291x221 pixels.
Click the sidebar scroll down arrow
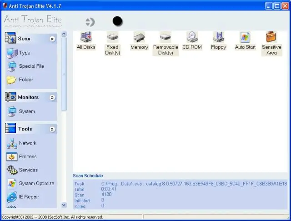point(64,205)
